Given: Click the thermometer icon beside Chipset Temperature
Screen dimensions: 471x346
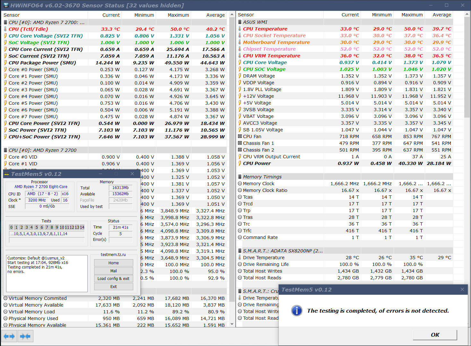Looking at the screenshot, I should tap(240, 49).
